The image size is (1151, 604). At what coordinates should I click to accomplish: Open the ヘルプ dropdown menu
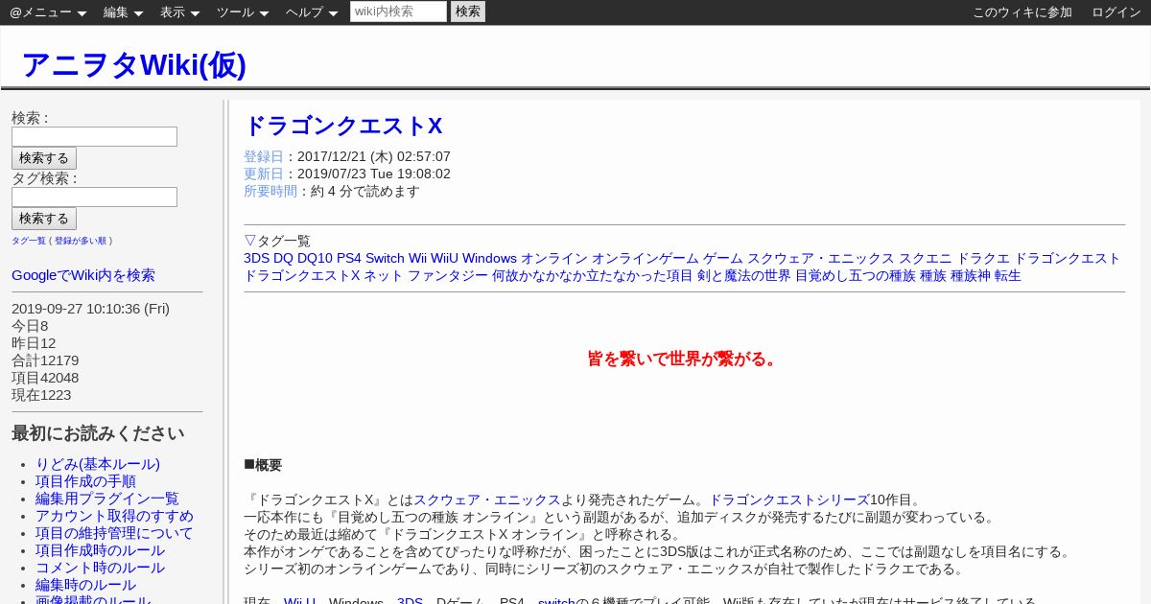tap(312, 12)
